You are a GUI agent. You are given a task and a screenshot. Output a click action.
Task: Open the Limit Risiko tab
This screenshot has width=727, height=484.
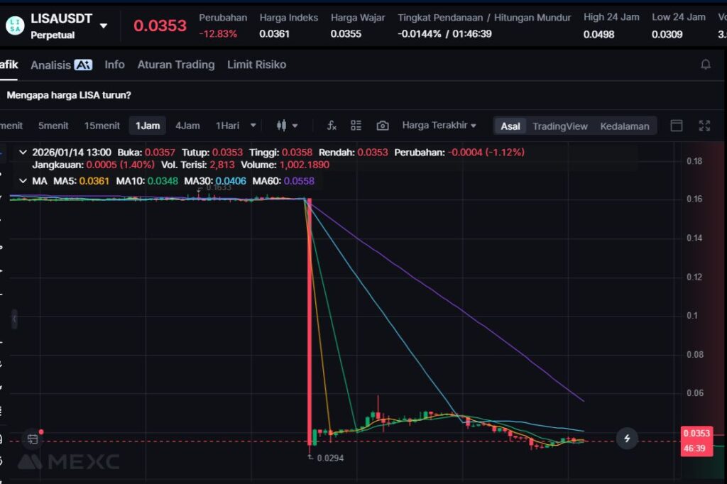(256, 65)
